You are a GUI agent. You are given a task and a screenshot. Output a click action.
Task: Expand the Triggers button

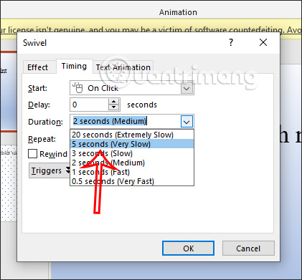pyautogui.click(x=49, y=170)
